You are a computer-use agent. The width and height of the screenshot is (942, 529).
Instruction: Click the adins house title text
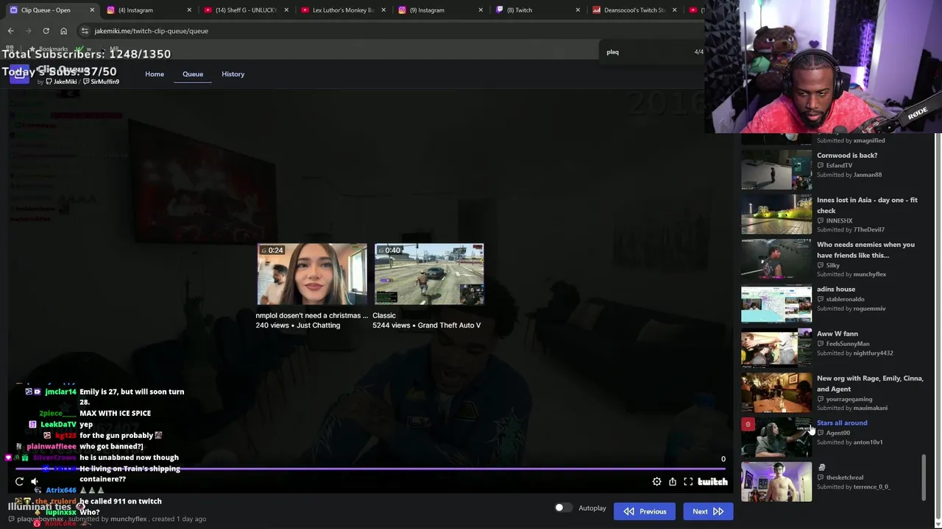click(836, 289)
